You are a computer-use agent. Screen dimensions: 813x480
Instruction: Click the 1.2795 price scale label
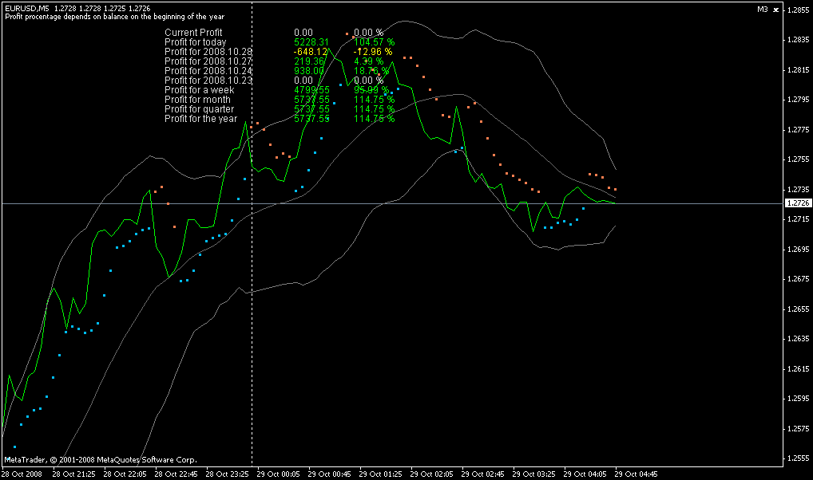(x=799, y=100)
